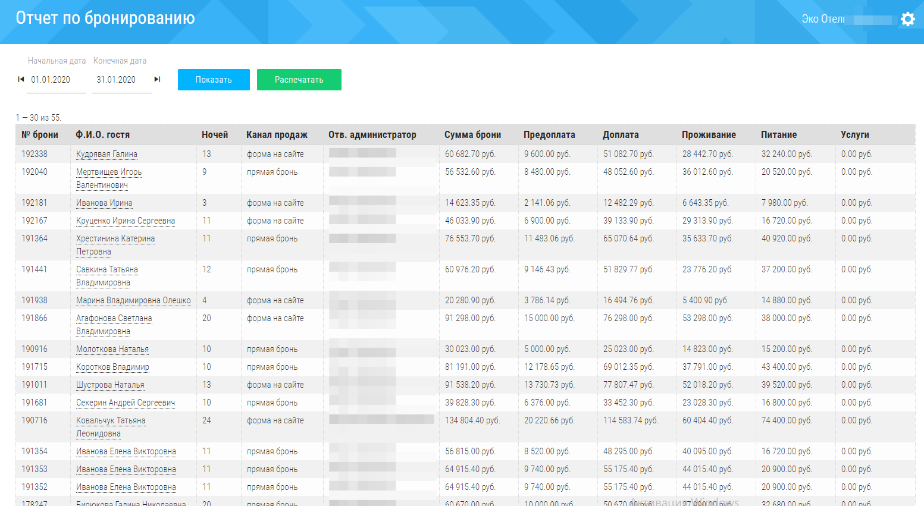Click the Распечатать button
This screenshot has width=924, height=506.
coord(299,80)
